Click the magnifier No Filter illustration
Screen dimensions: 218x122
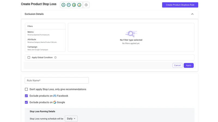pyautogui.click(x=131, y=34)
